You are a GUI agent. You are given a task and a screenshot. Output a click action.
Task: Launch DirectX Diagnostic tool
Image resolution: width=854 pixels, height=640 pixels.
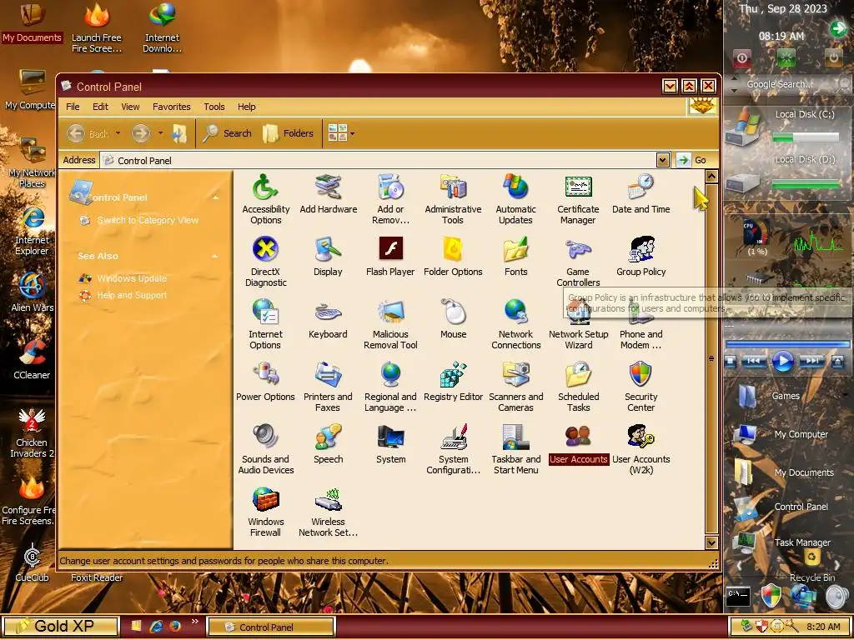(x=266, y=262)
